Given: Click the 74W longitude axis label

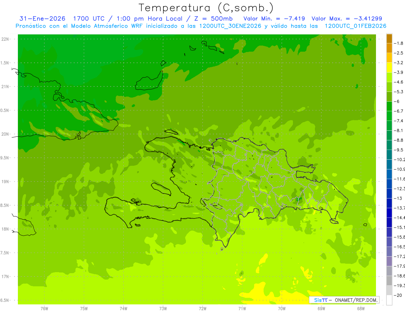Looking at the screenshot, I should pyautogui.click(x=124, y=309).
